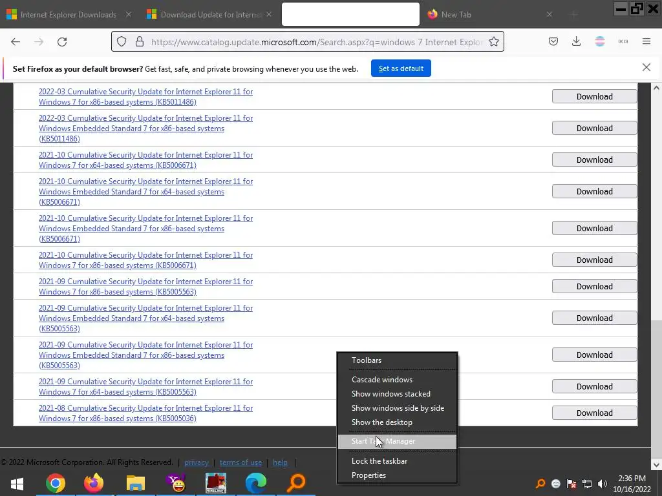Open the Firefox hamburger application menu
The width and height of the screenshot is (662, 496).
point(646,41)
